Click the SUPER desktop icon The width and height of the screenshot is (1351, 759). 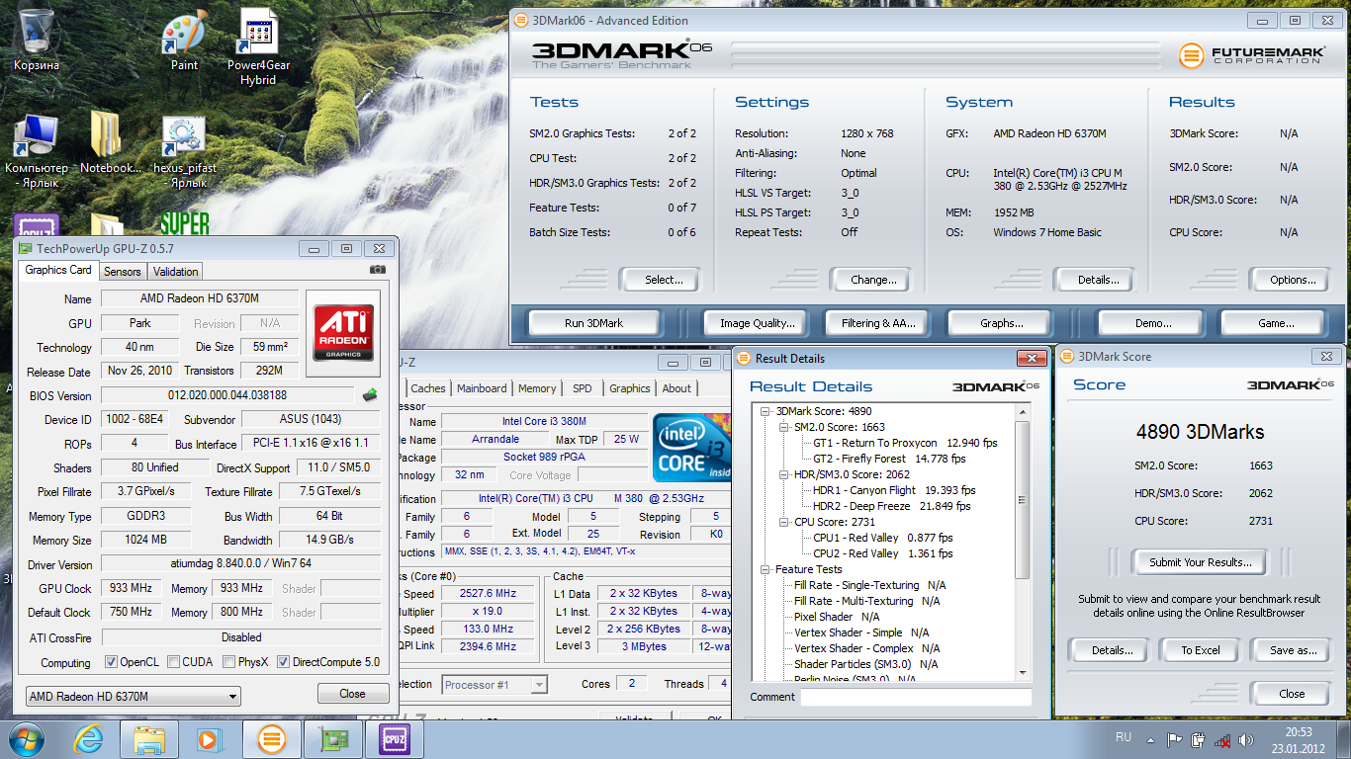pos(185,223)
